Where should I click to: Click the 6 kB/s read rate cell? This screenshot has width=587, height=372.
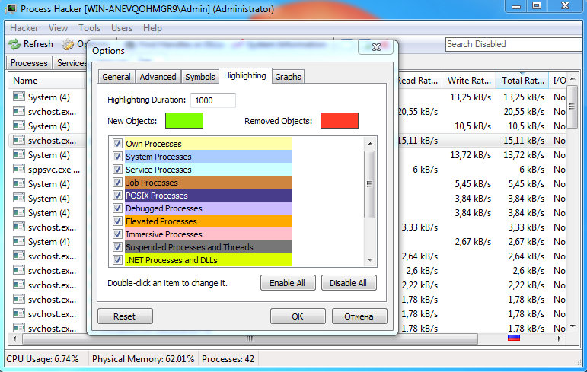[x=426, y=169]
